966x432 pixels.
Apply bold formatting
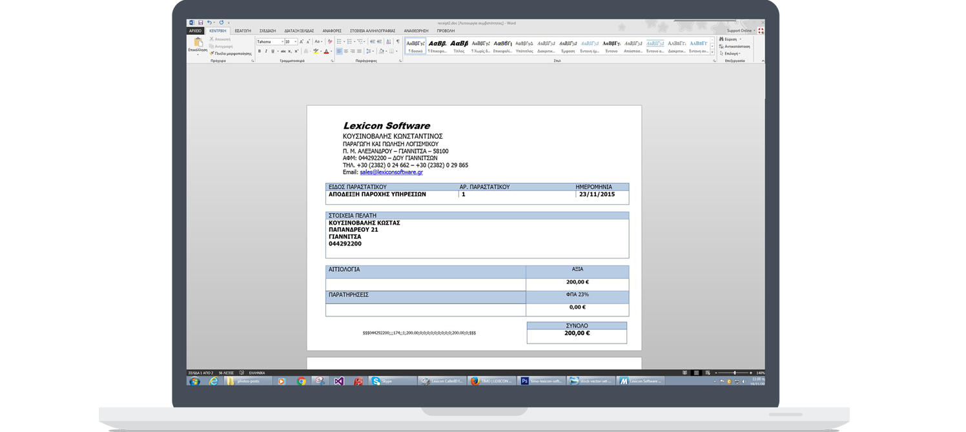click(x=260, y=51)
